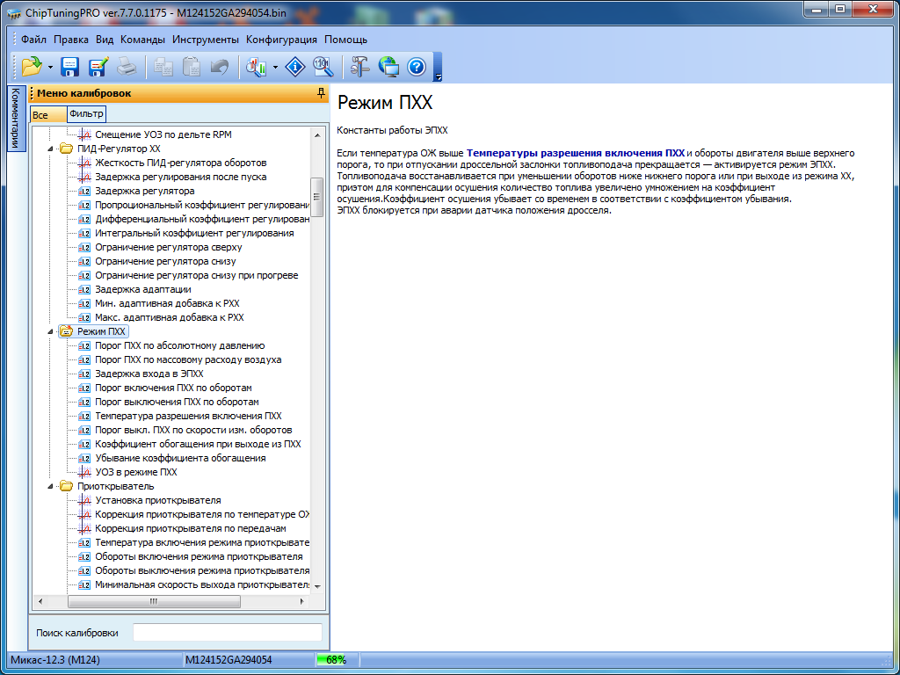
Task: Collapse the ПИД-Регулятор ХХ tree folder
Action: [50, 149]
